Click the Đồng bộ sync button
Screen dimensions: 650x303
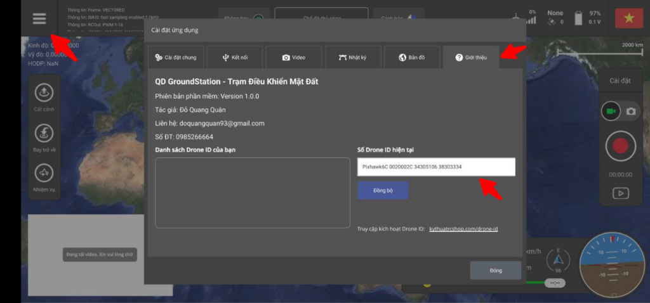tap(383, 190)
